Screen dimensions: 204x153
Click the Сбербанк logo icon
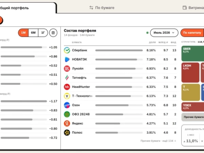click(x=67, y=50)
